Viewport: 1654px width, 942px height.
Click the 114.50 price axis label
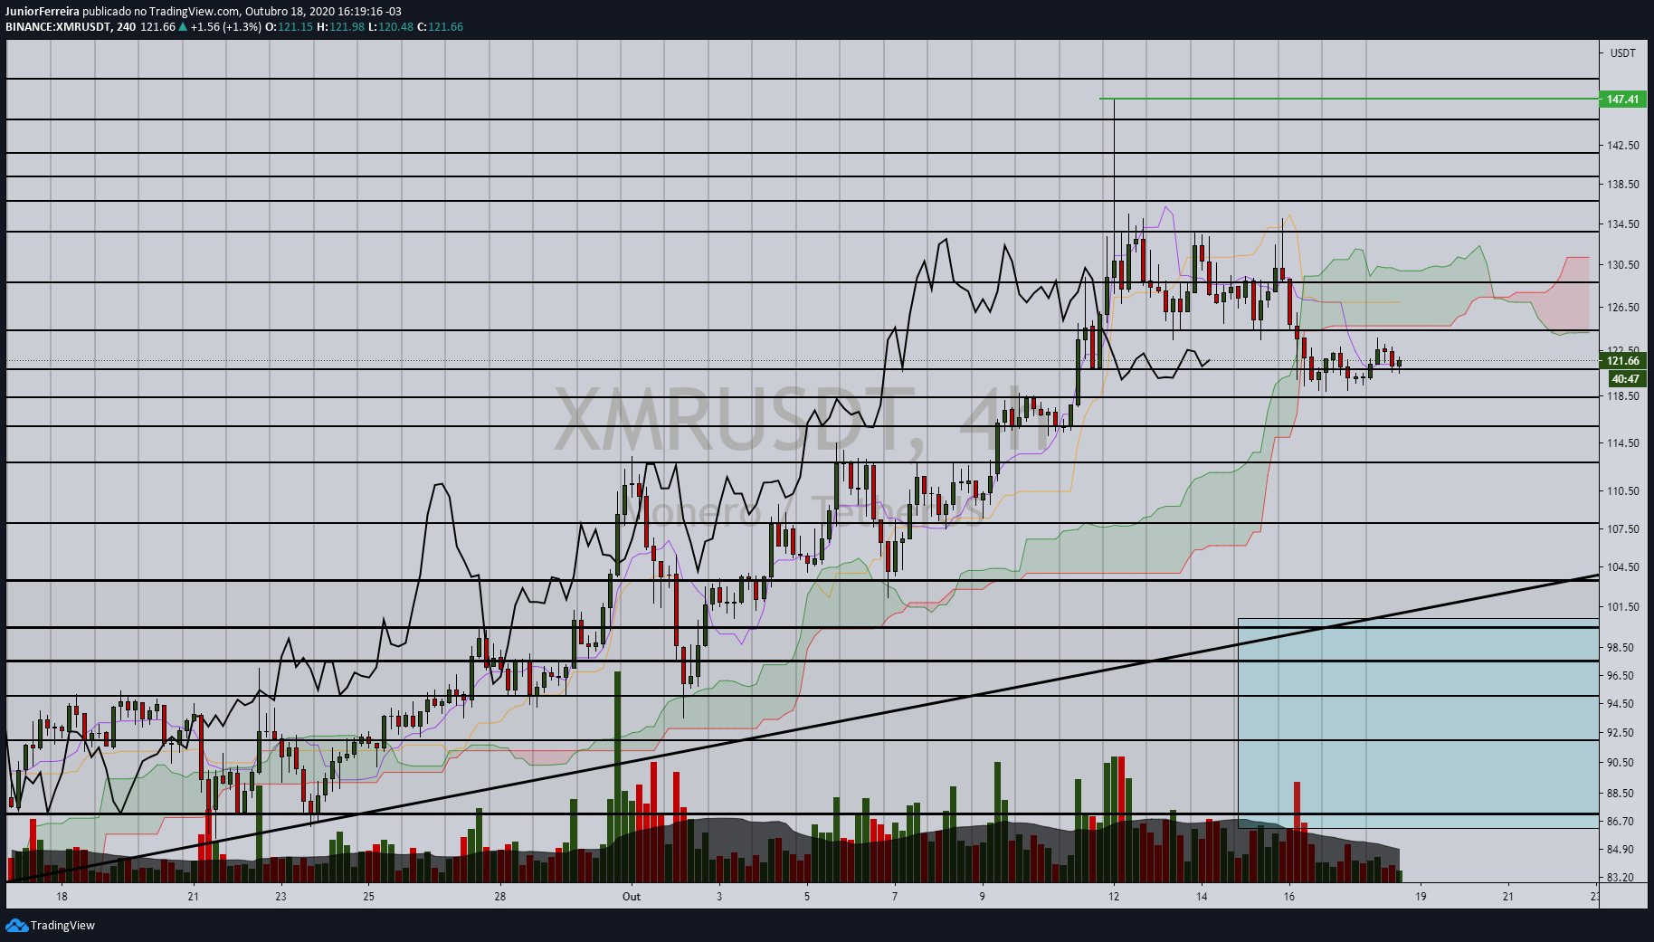(x=1622, y=443)
